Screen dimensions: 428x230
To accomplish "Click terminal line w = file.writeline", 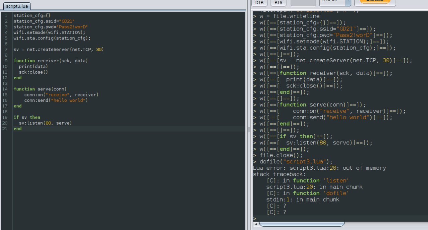I will [x=286, y=16].
